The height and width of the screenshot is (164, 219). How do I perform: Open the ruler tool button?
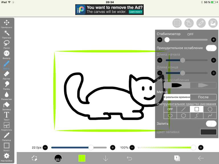(x=201, y=23)
